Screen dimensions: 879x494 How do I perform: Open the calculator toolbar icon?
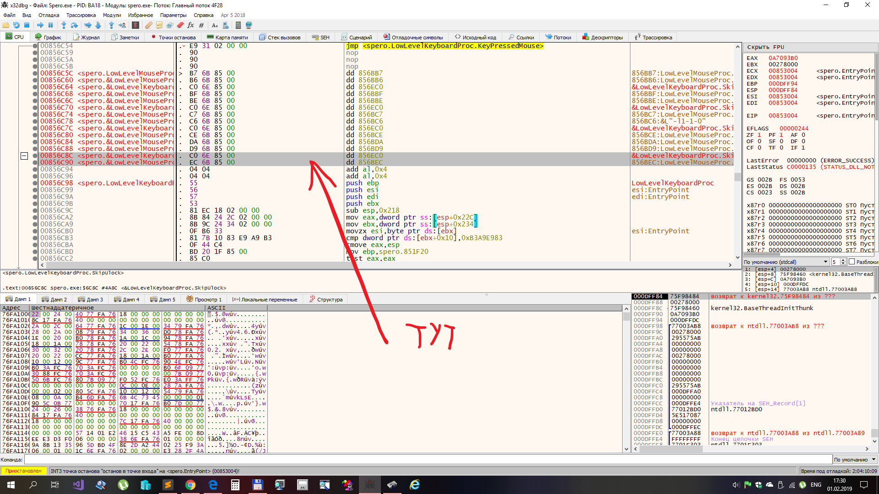pos(238,25)
